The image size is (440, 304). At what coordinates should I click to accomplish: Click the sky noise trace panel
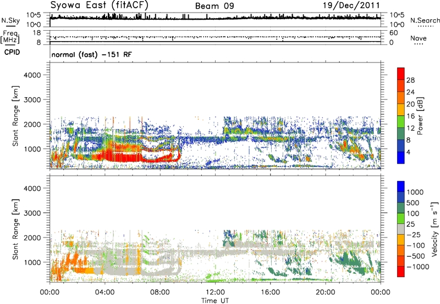pyautogui.click(x=215, y=20)
